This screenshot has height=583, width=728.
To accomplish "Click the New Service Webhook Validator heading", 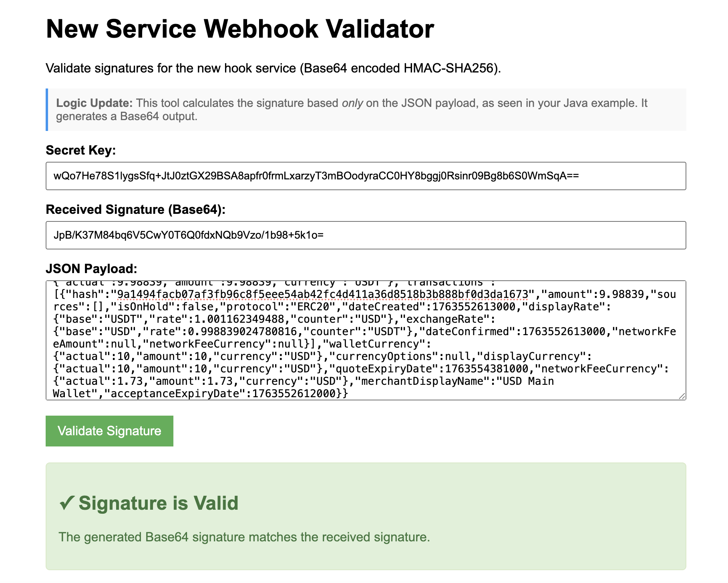I will click(240, 28).
